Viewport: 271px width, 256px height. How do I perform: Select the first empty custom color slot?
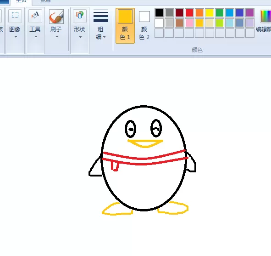click(x=159, y=33)
